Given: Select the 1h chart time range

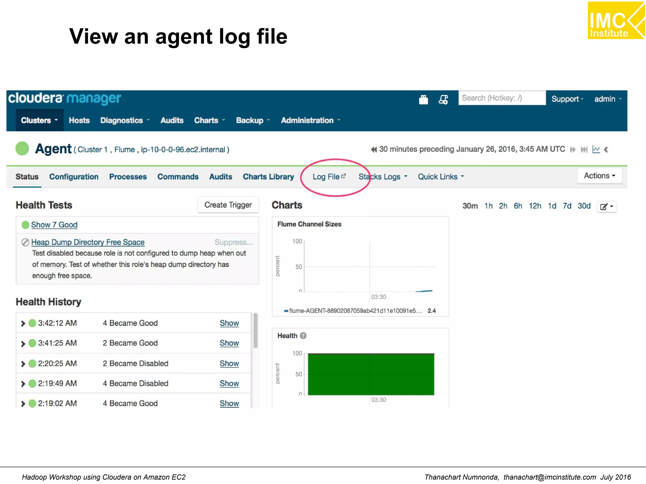Looking at the screenshot, I should (489, 206).
